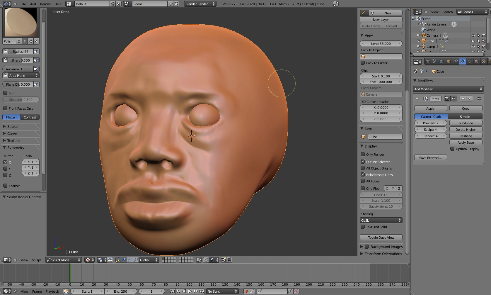This screenshot has height=295, width=491.
Task: Click the Apply modifier button
Action: 430,108
